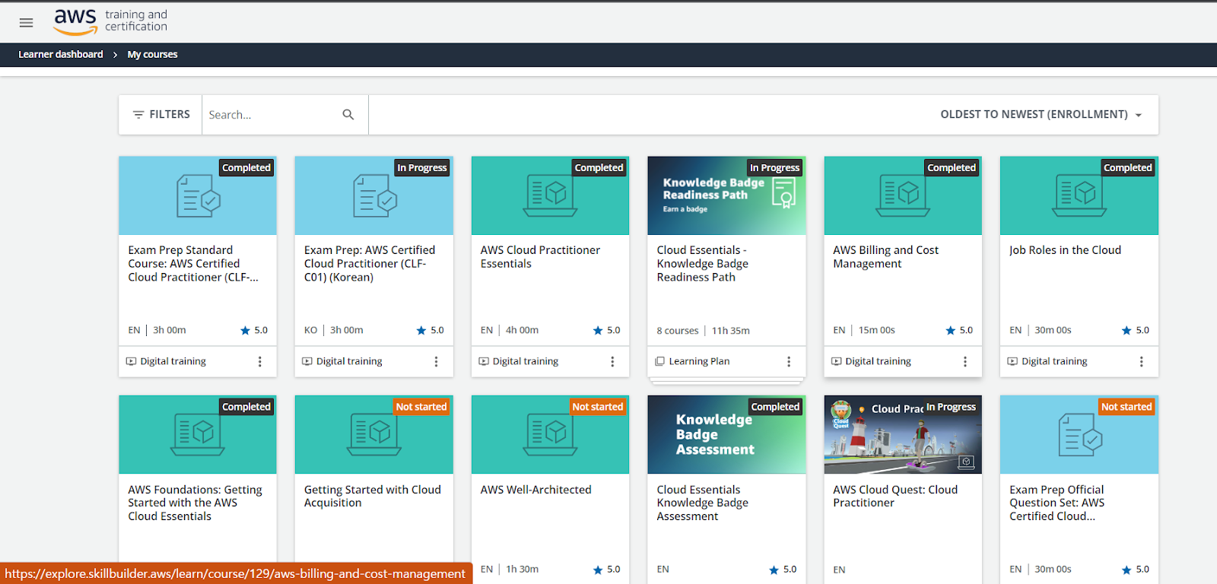Open Job Roles in the Cloud course
Screen dimensions: 1217x584
pyautogui.click(x=1065, y=250)
